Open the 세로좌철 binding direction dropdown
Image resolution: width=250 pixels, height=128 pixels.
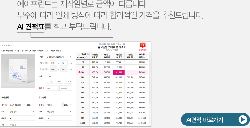tap(66, 88)
